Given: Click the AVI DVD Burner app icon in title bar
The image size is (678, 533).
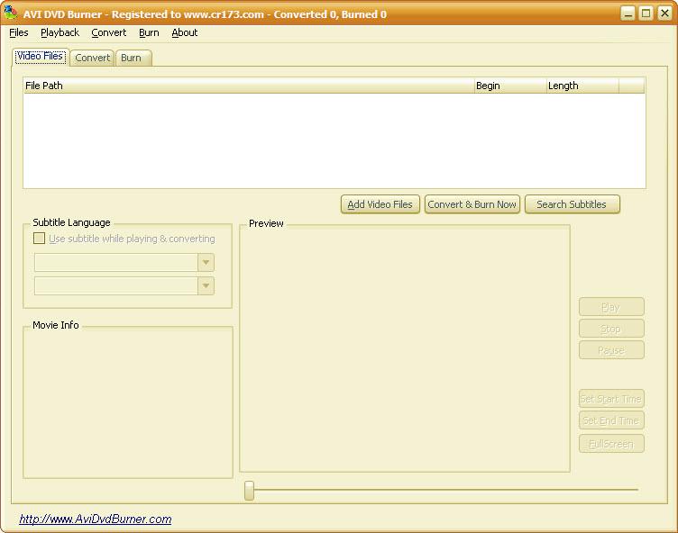Looking at the screenshot, I should tap(11, 13).
